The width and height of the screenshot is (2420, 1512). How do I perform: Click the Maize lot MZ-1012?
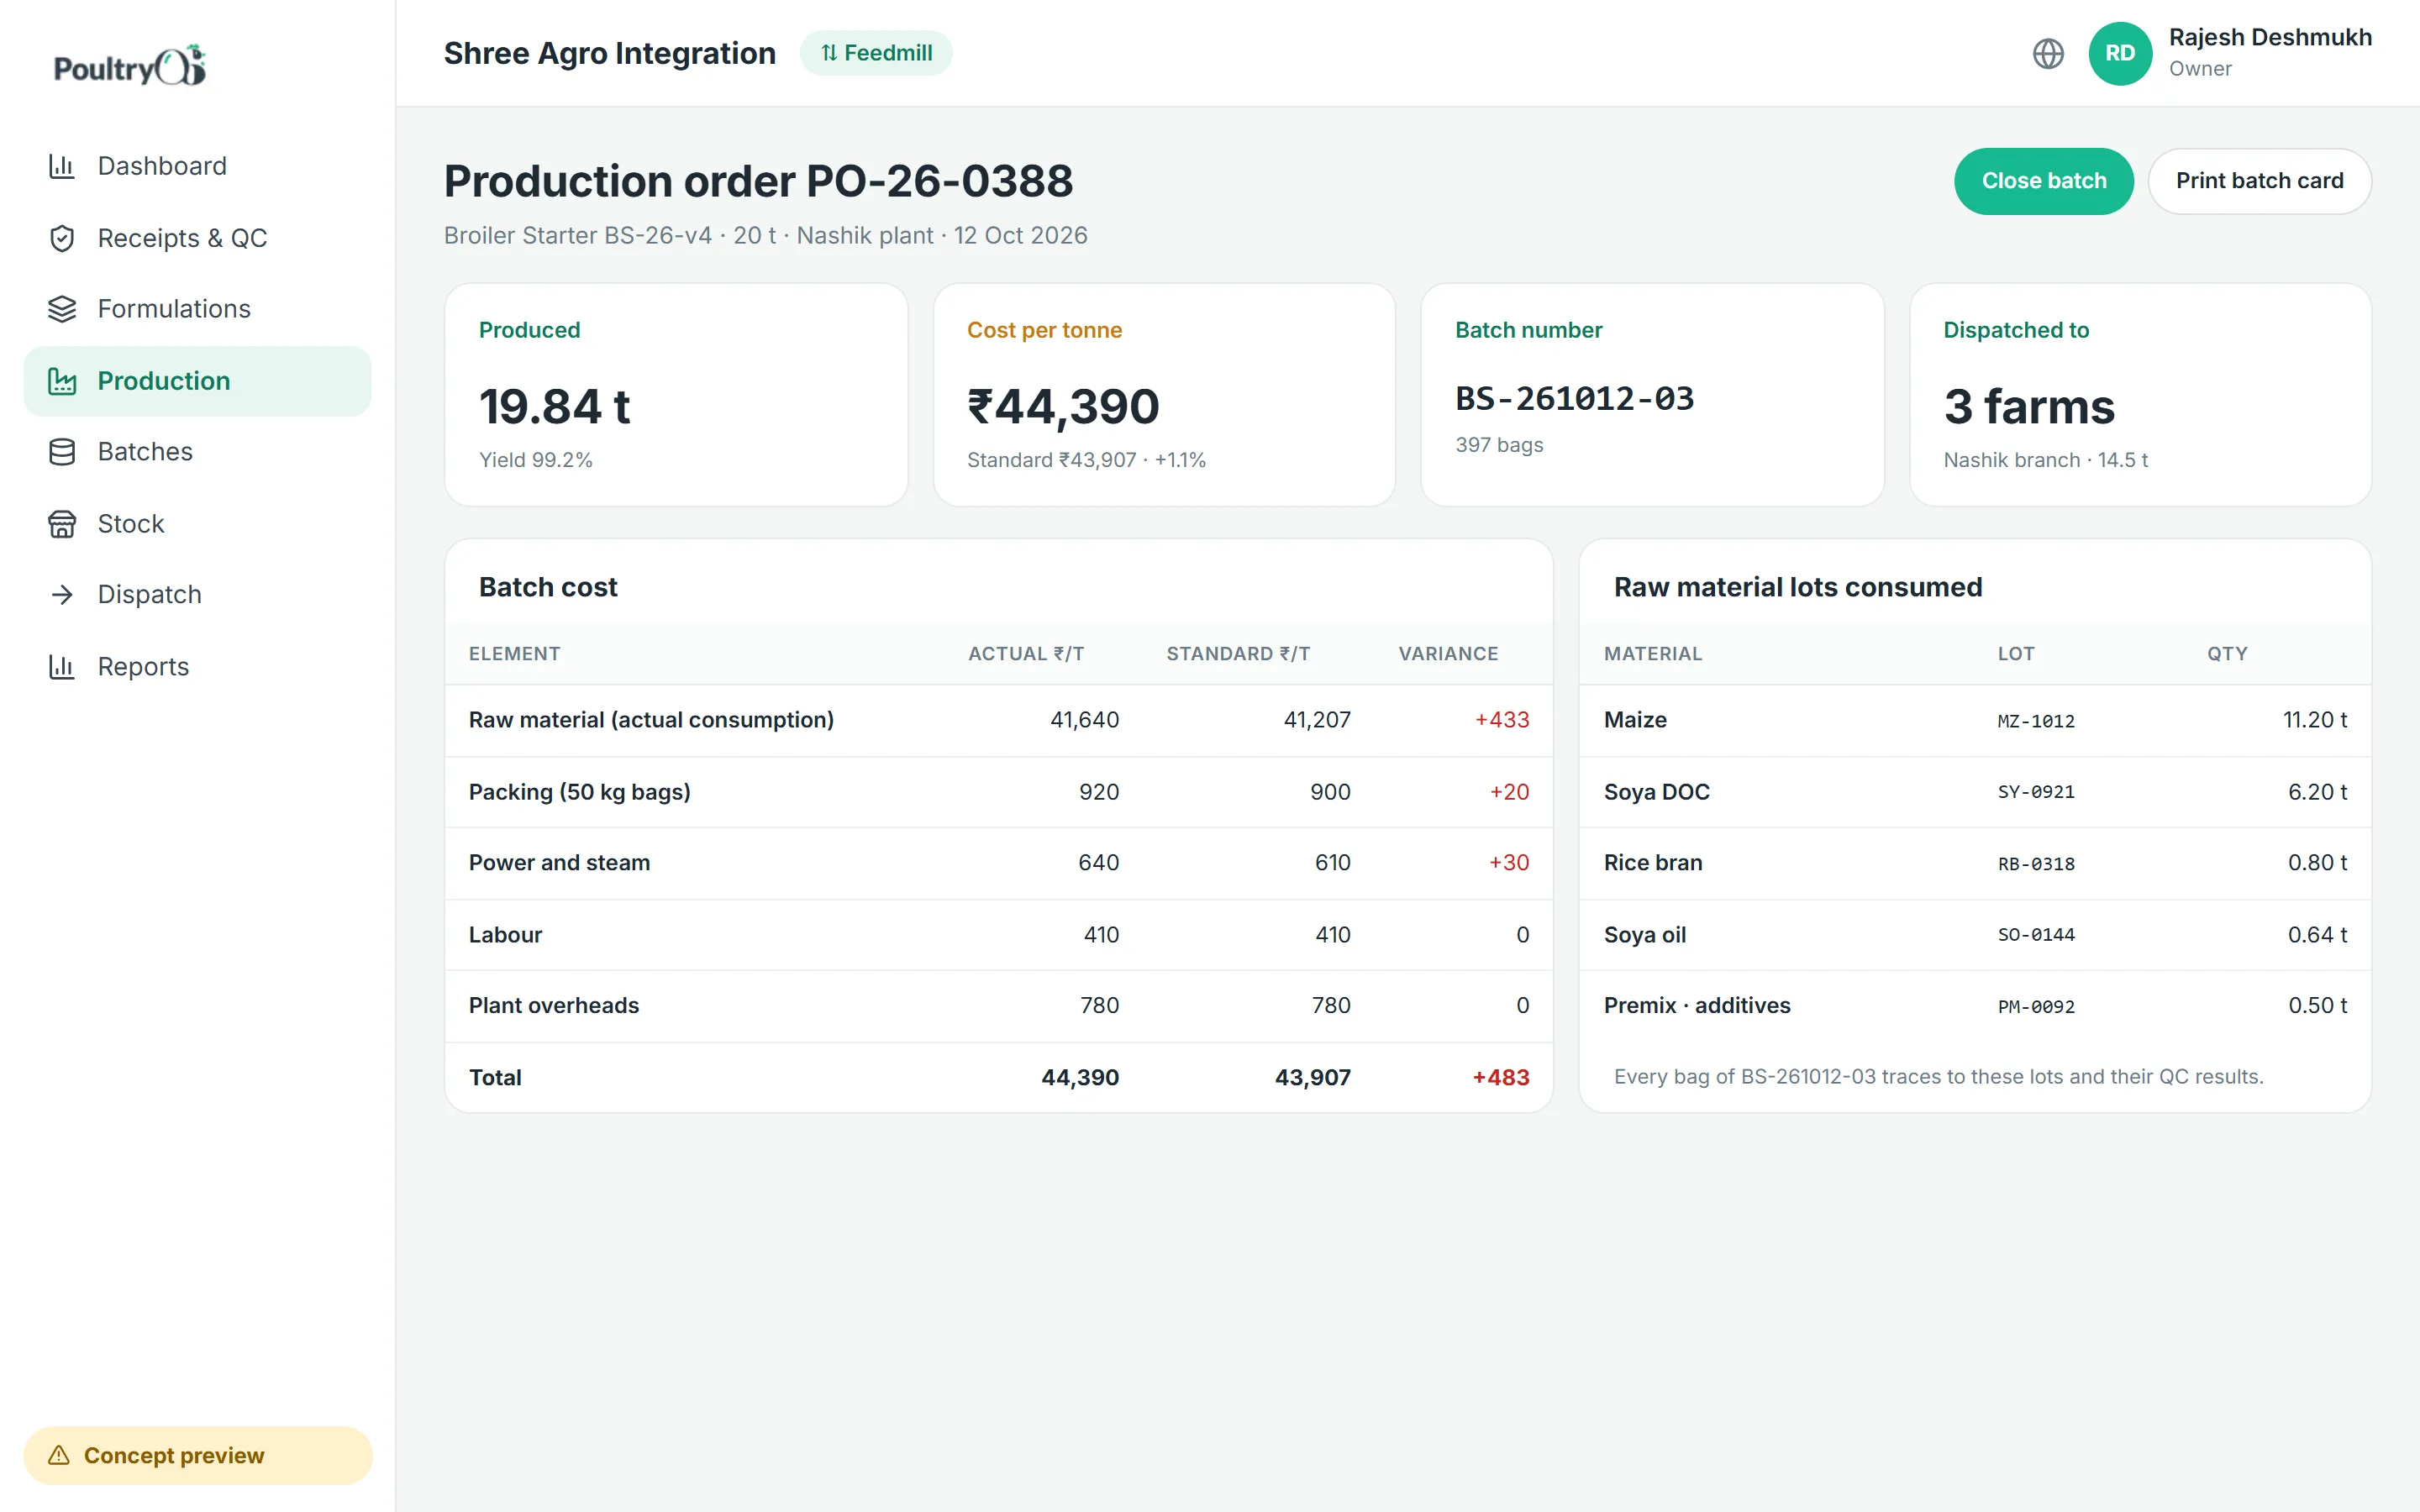pos(2036,721)
